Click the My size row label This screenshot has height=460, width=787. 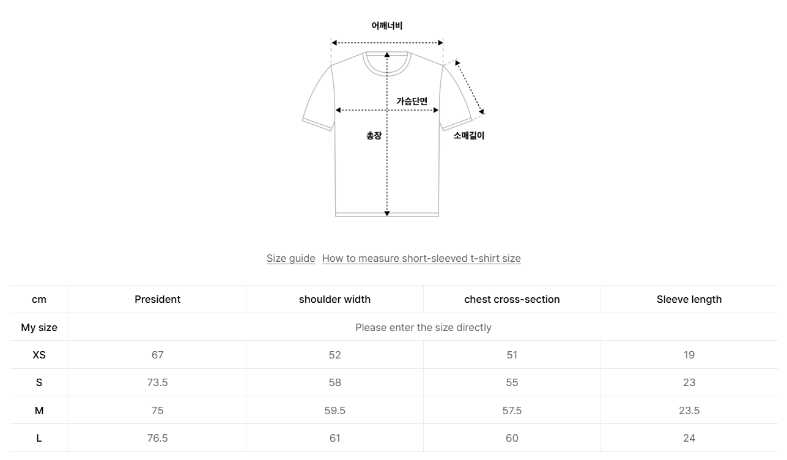(39, 327)
